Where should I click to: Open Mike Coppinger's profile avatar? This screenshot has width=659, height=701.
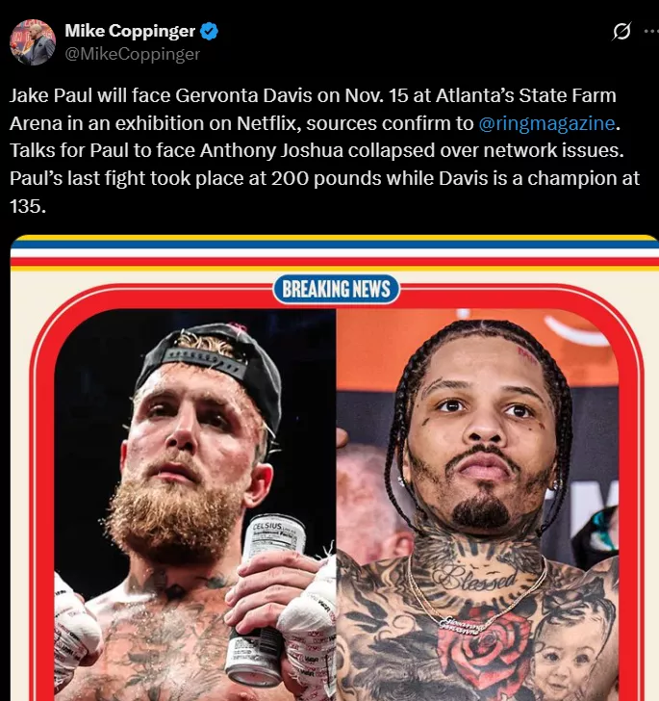(x=33, y=42)
